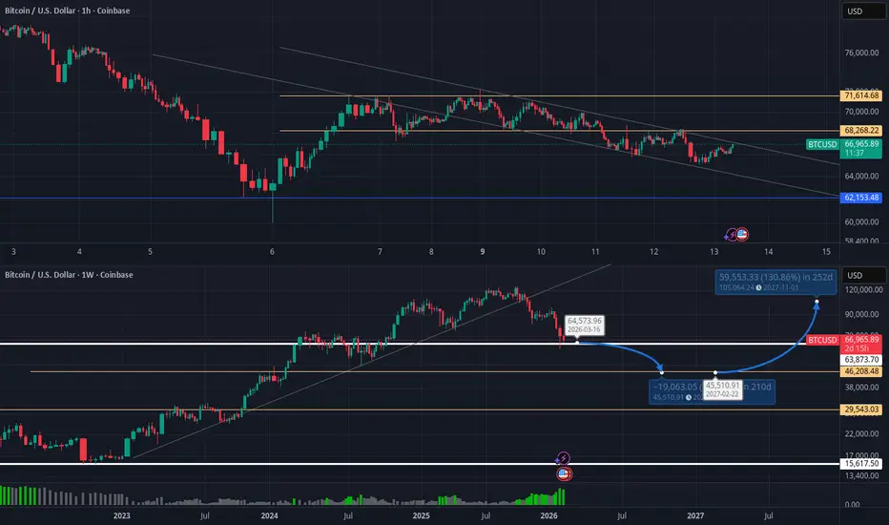Open the USD currency selector of the 1W chart
This screenshot has width=889, height=525.
(863, 275)
